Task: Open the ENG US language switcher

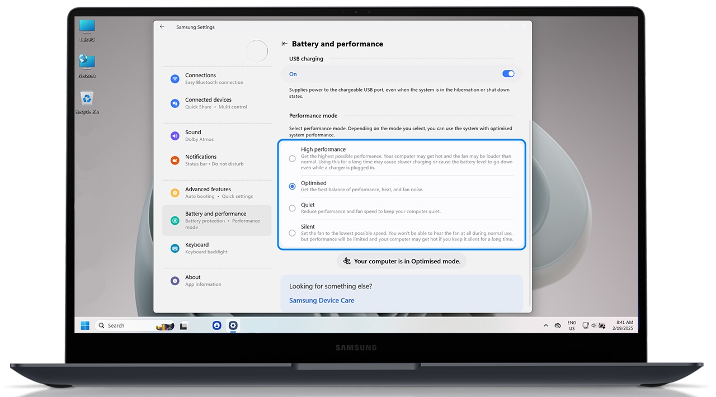Action: click(572, 325)
